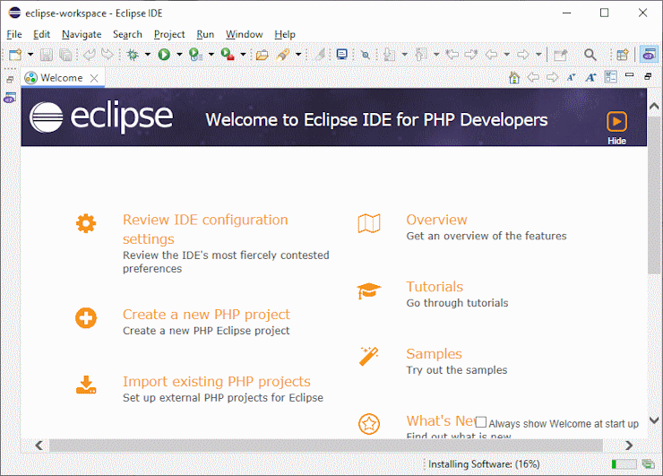The image size is (663, 476).
Task: Open the Project menu
Action: (x=169, y=34)
